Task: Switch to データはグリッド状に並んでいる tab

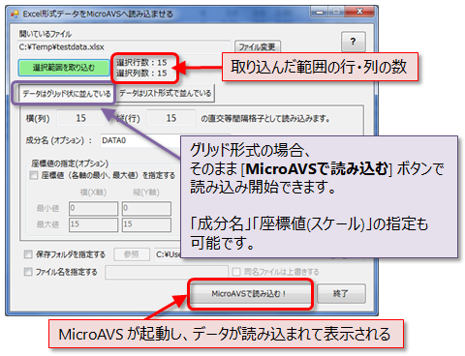Action: tap(66, 94)
